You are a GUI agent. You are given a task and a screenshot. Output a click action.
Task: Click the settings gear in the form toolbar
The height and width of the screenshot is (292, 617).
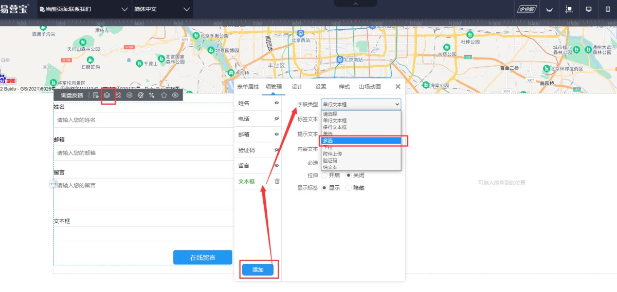(130, 95)
